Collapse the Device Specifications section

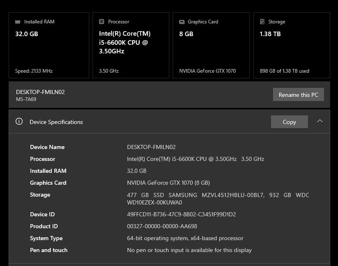[320, 121]
